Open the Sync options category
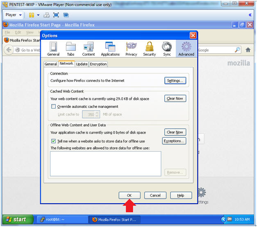 167,49
